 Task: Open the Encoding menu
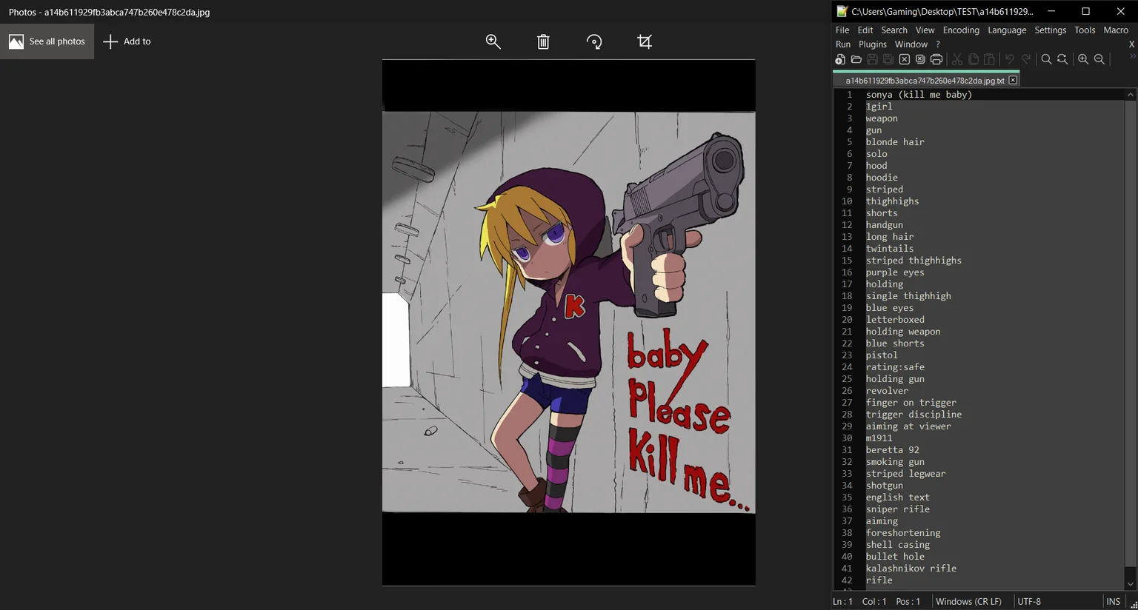tap(961, 30)
